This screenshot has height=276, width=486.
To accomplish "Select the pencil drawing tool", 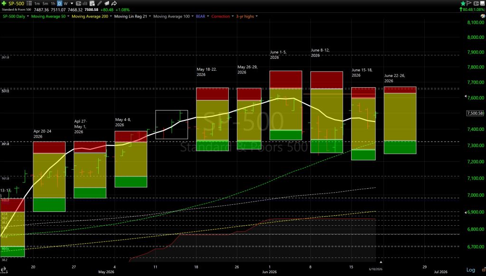I will (100, 3).
